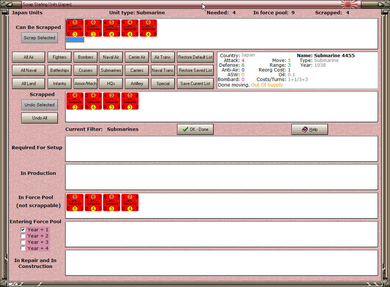The height and width of the screenshot is (287, 390).
Task: Select the force pool submarine with stats 3-7-6
Action: click(x=130, y=202)
